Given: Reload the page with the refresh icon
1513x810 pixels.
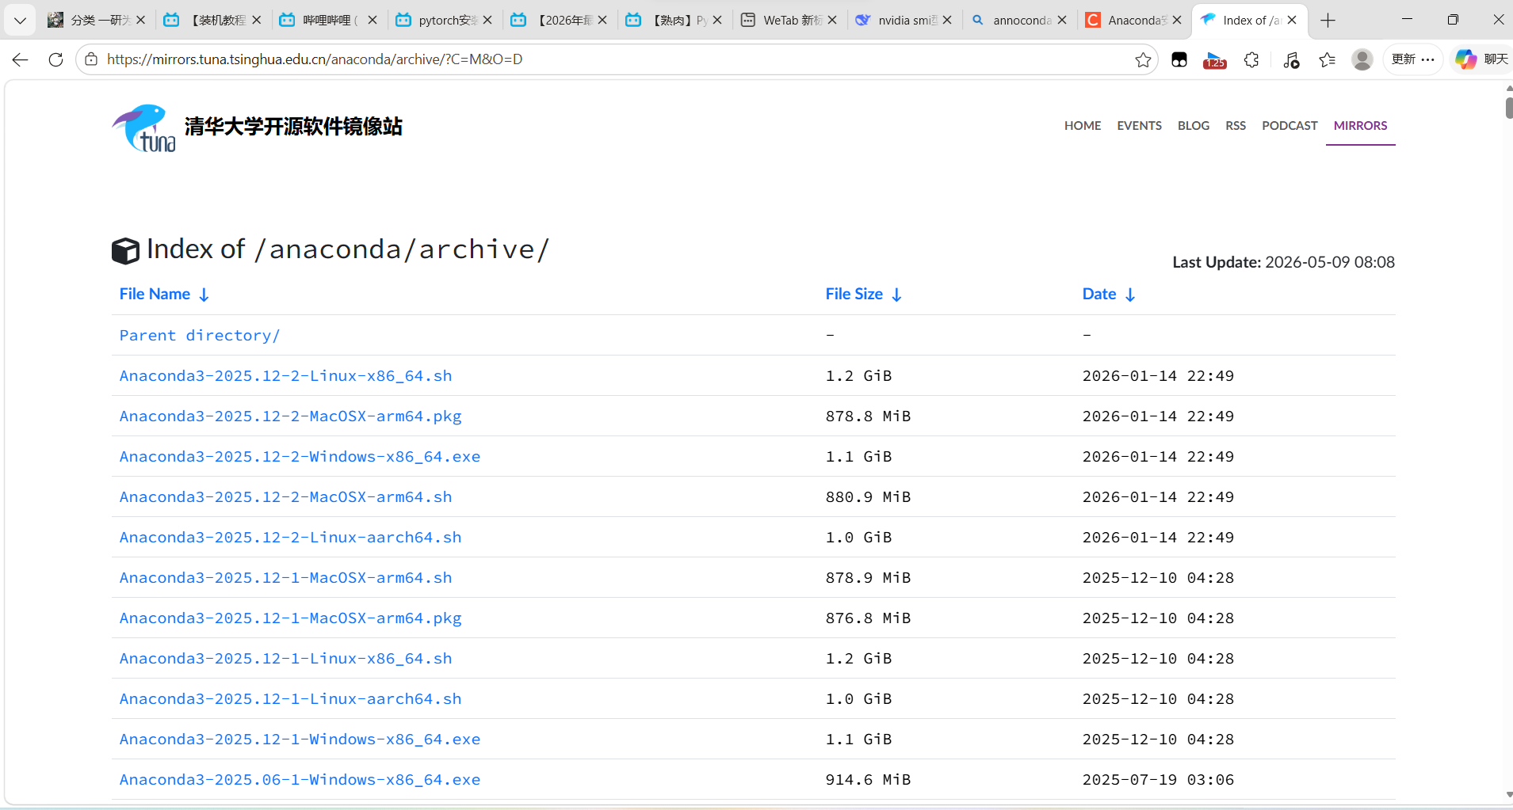Looking at the screenshot, I should (55, 59).
